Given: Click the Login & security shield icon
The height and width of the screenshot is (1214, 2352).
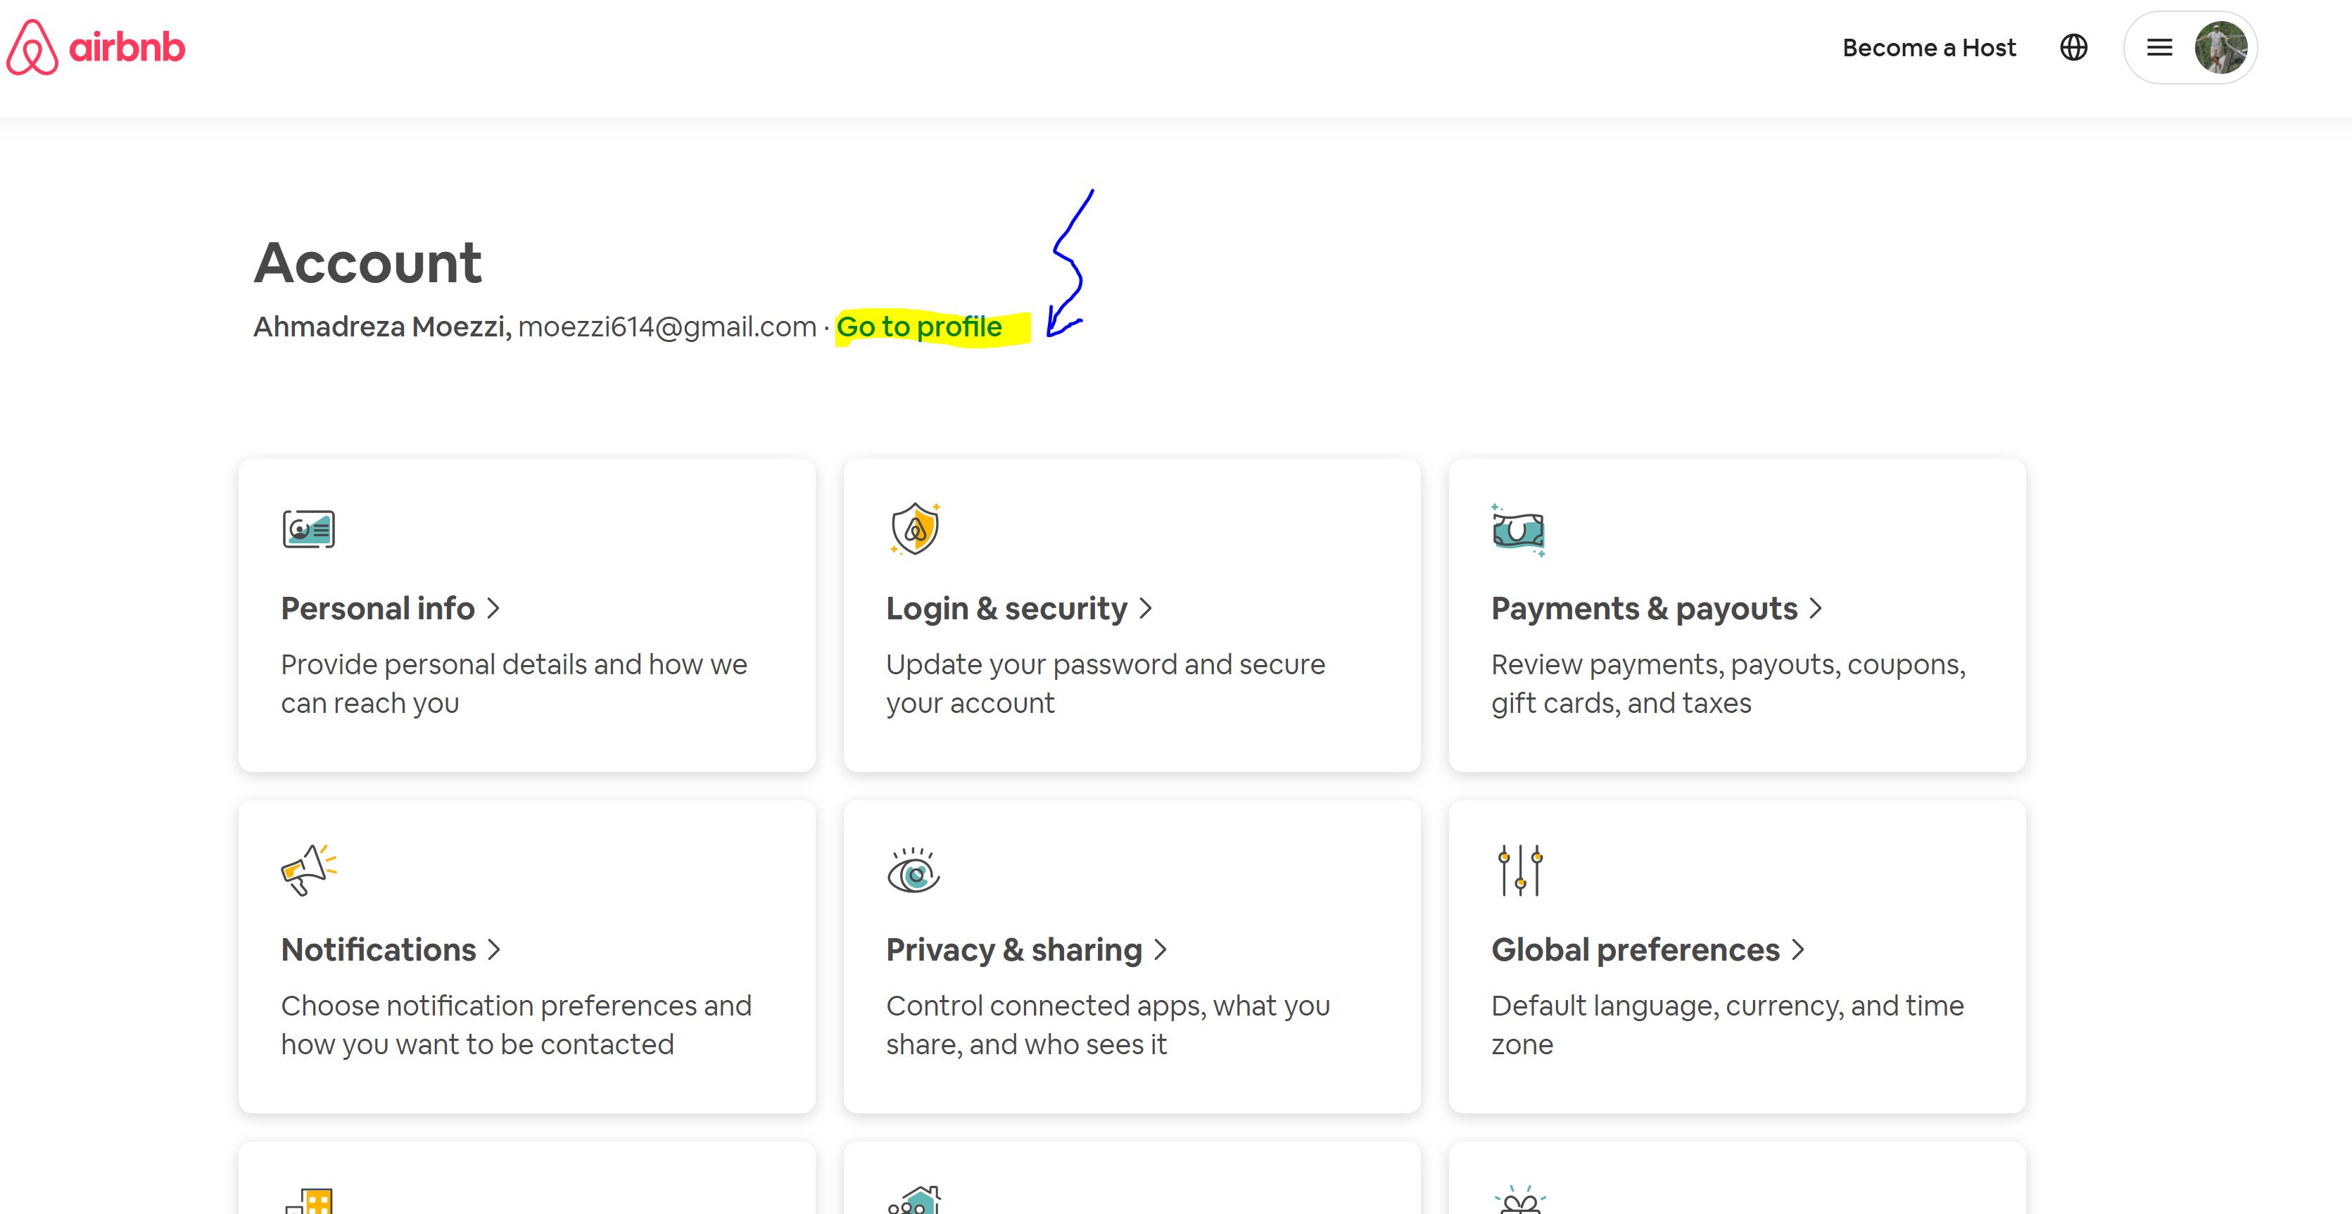Looking at the screenshot, I should [915, 529].
